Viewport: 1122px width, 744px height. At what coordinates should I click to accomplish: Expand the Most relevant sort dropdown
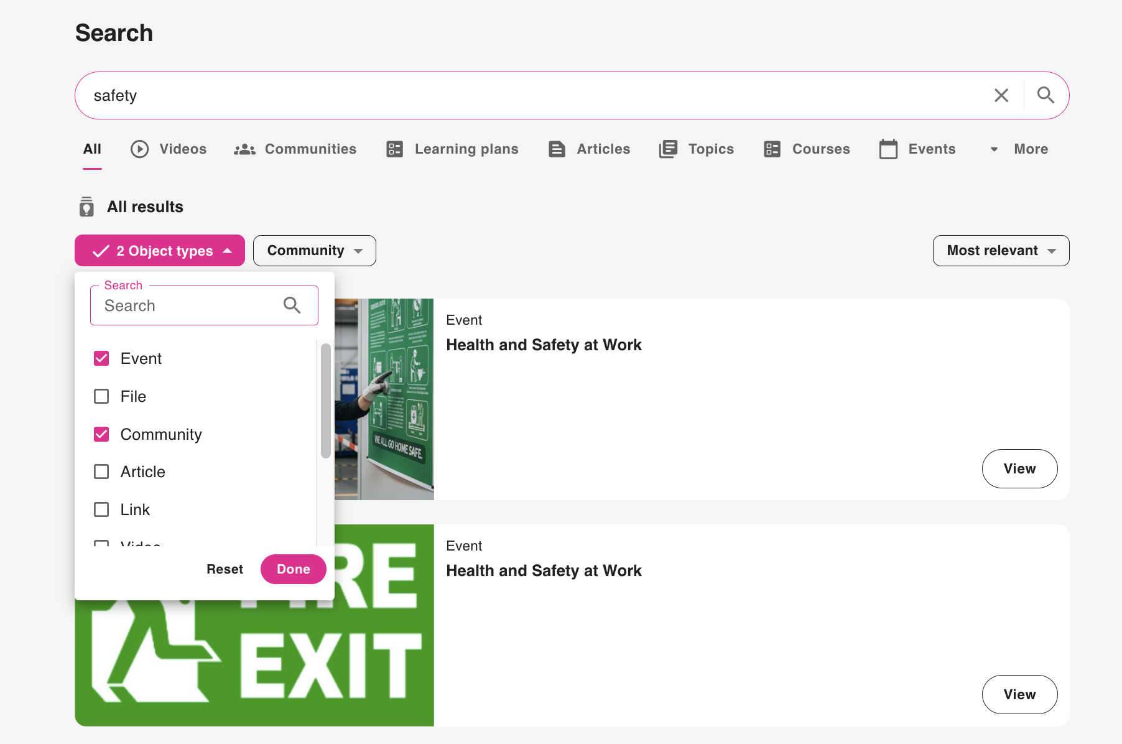(1000, 251)
